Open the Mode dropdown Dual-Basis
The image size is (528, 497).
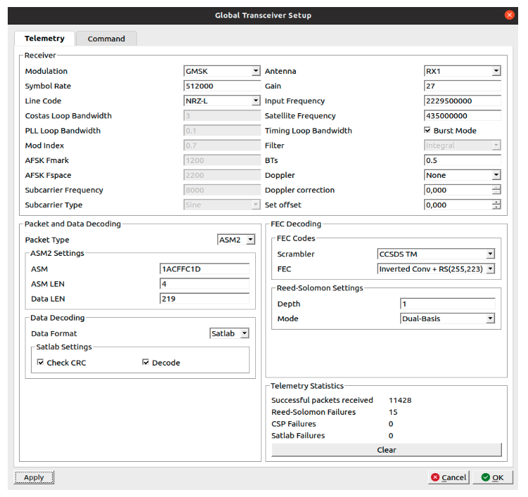click(x=448, y=318)
